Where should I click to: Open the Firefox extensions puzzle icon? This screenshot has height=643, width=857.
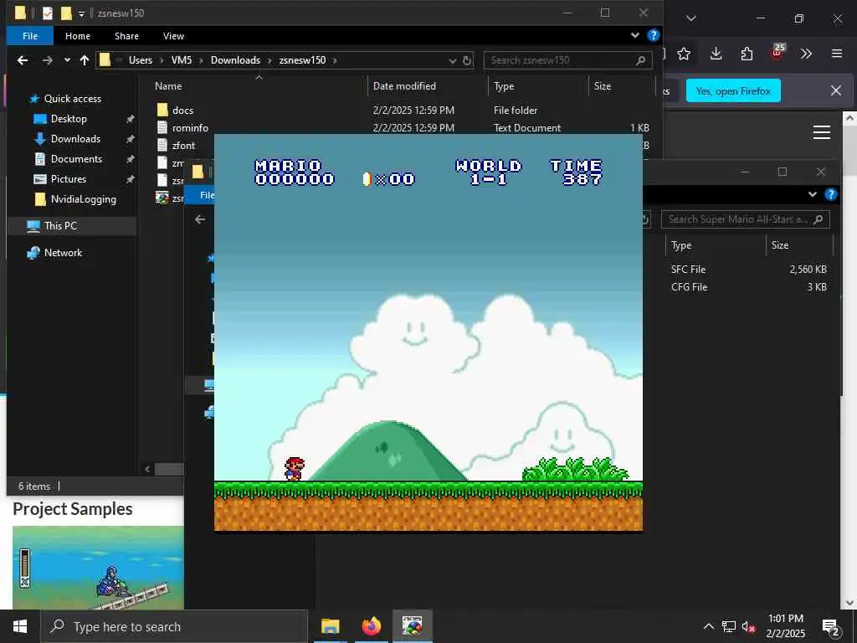[x=747, y=54]
